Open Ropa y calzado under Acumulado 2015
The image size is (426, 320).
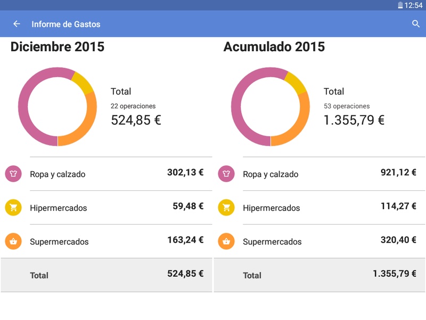[319, 174]
